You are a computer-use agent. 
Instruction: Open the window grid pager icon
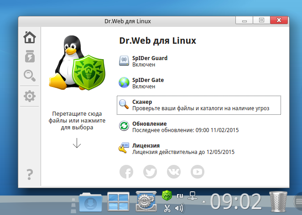(x=118, y=201)
